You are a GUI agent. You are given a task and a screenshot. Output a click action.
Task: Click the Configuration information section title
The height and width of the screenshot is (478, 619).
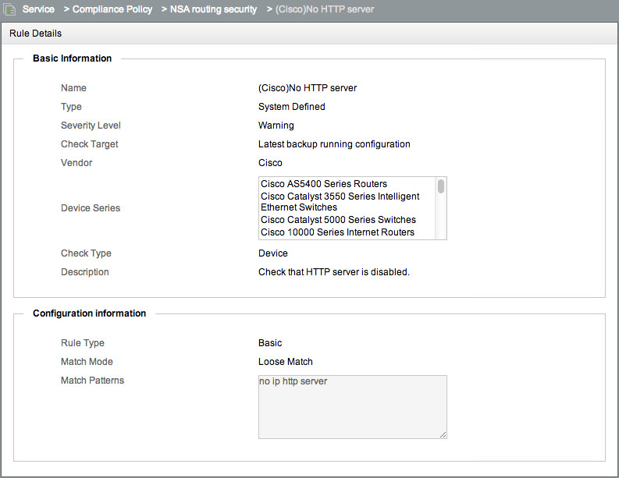[x=89, y=313]
